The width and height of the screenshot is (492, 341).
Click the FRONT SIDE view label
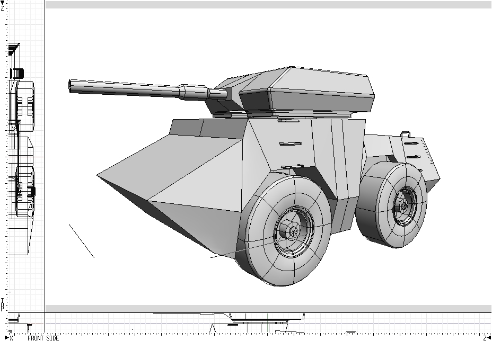tap(43, 338)
